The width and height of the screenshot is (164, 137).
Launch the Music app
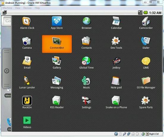86,82
